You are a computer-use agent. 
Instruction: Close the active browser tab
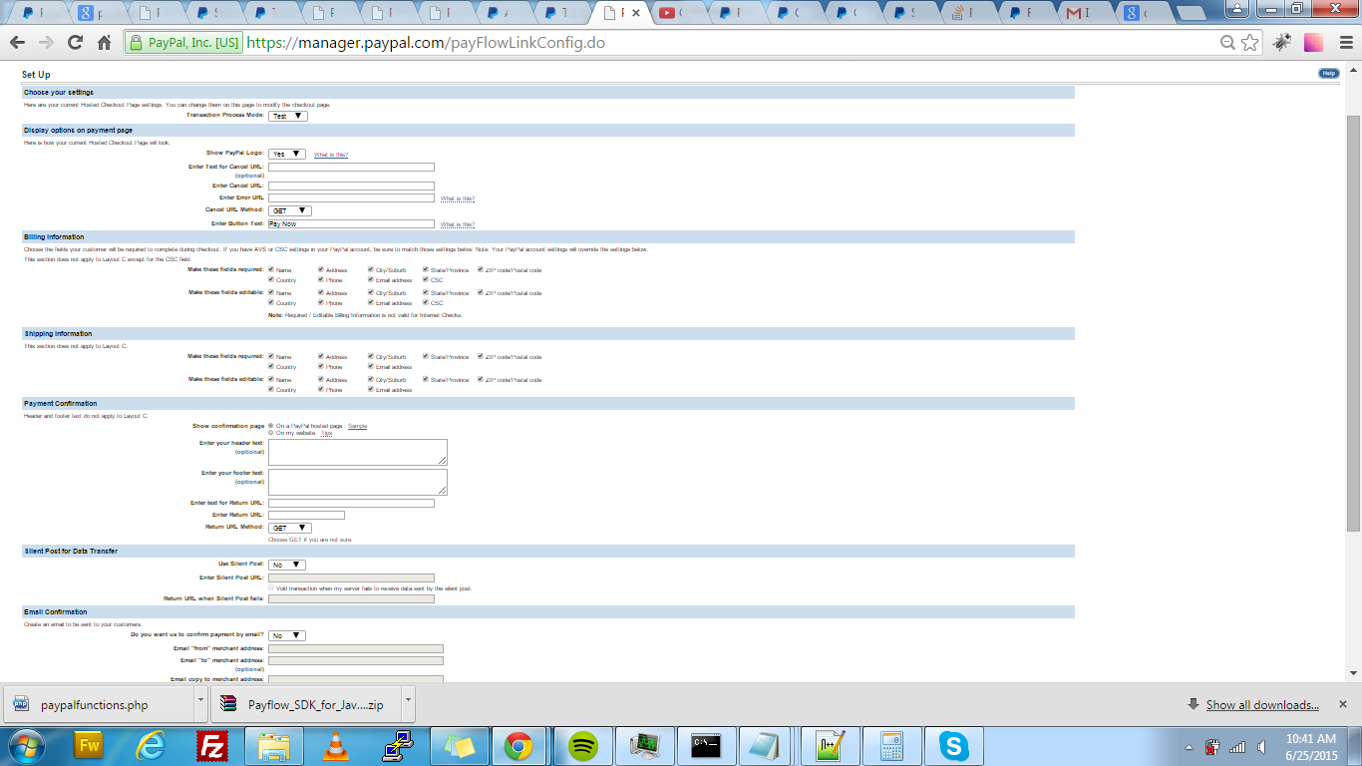click(636, 13)
